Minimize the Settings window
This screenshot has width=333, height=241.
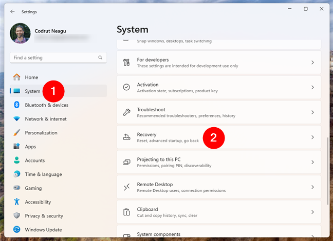coord(290,9)
